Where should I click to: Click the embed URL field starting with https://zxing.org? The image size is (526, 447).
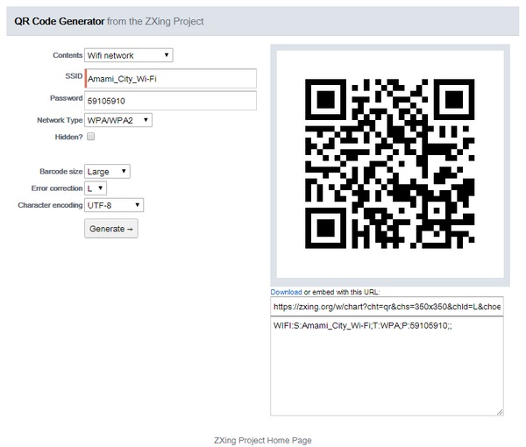pos(387,307)
